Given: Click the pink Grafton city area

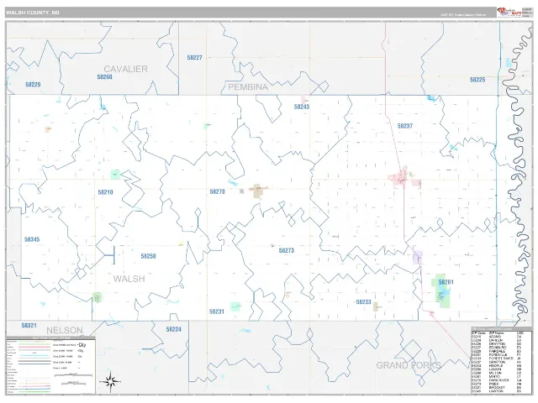Looking at the screenshot, I should click(400, 176).
